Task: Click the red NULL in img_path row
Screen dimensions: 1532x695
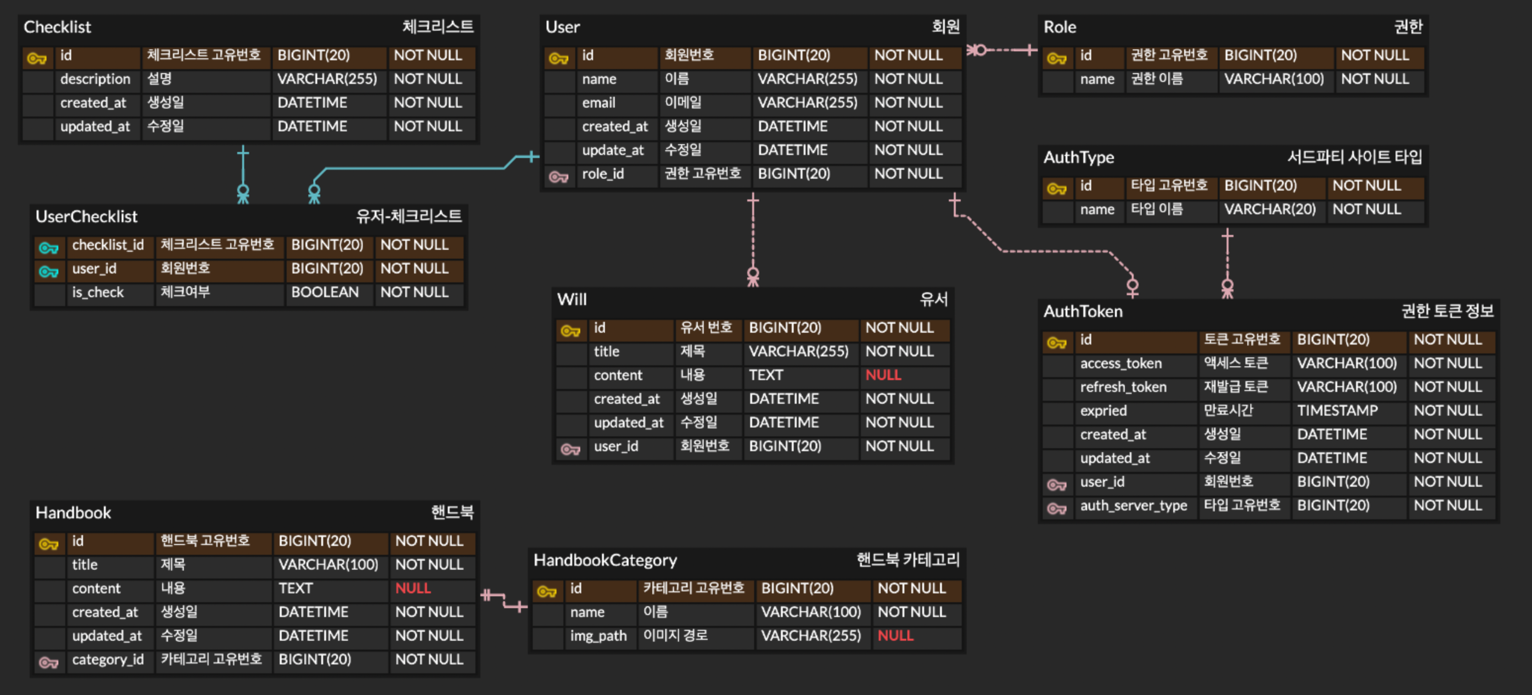Action: (894, 636)
